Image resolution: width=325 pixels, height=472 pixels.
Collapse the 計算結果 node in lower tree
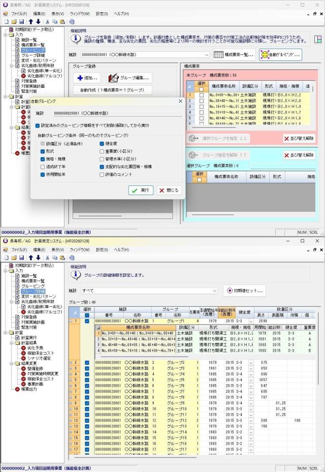pyautogui.click(x=12, y=342)
